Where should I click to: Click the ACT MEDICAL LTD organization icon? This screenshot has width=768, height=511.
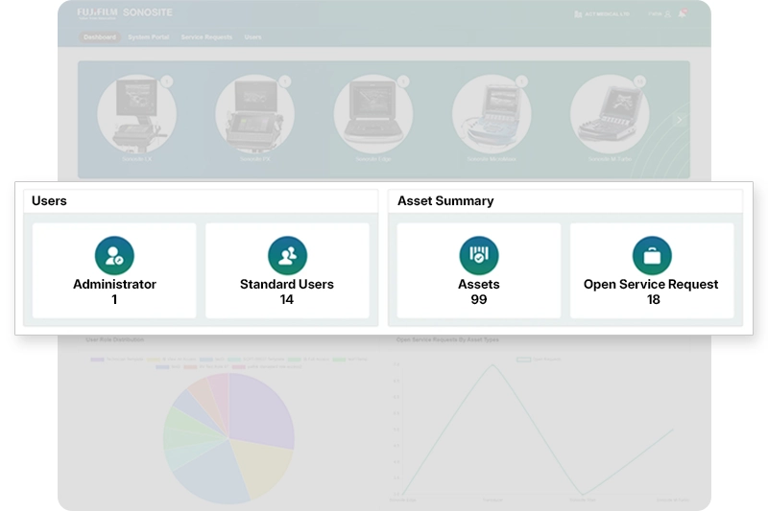tap(578, 14)
